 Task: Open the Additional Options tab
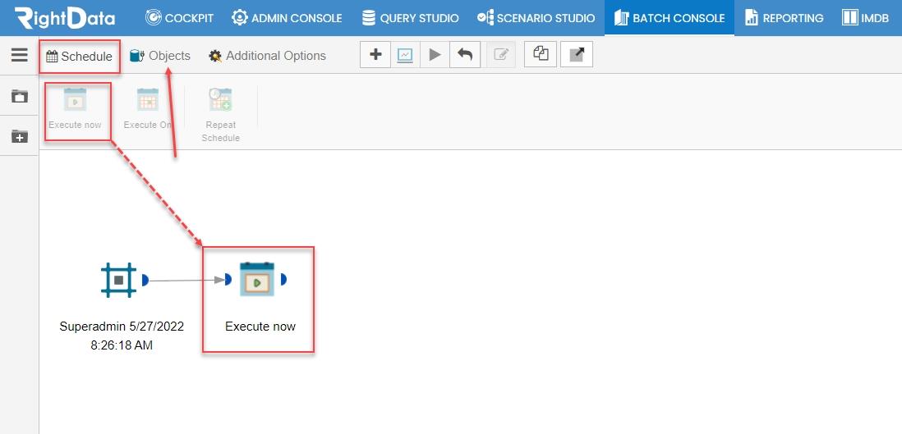(x=268, y=56)
